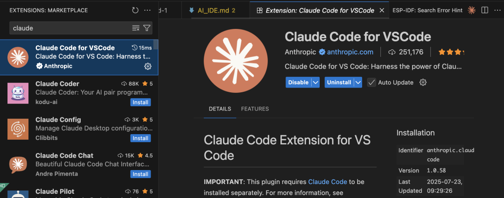Select the Claude Code for VSCode list entry

tap(79, 57)
